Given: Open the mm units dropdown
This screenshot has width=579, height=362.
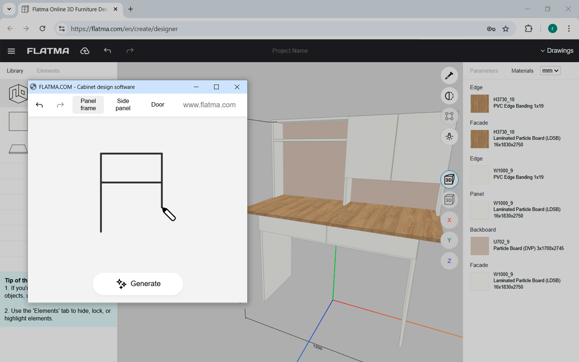Looking at the screenshot, I should 550,71.
